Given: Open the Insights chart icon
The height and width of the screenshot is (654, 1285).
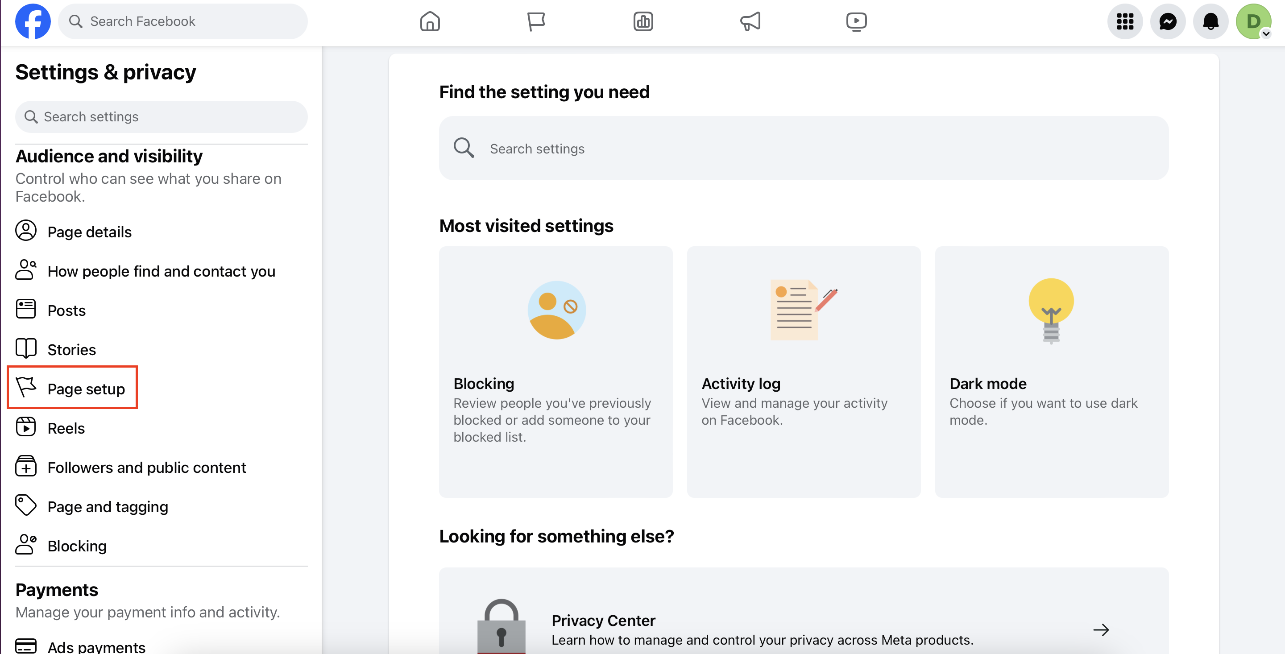Looking at the screenshot, I should pos(643,21).
